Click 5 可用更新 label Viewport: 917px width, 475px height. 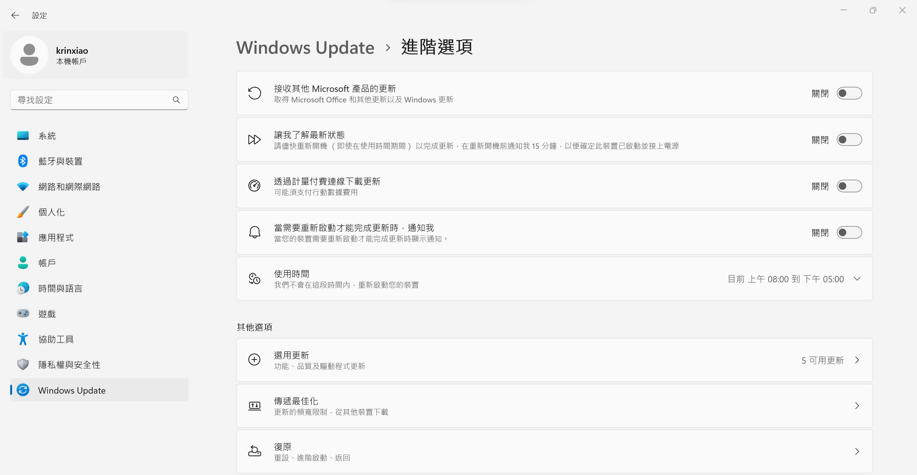point(823,360)
